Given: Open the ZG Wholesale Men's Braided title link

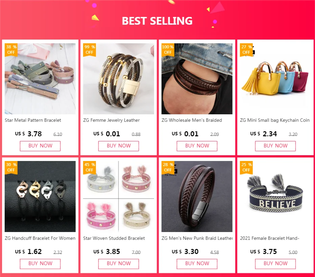Looking at the screenshot, I should click(x=192, y=120).
